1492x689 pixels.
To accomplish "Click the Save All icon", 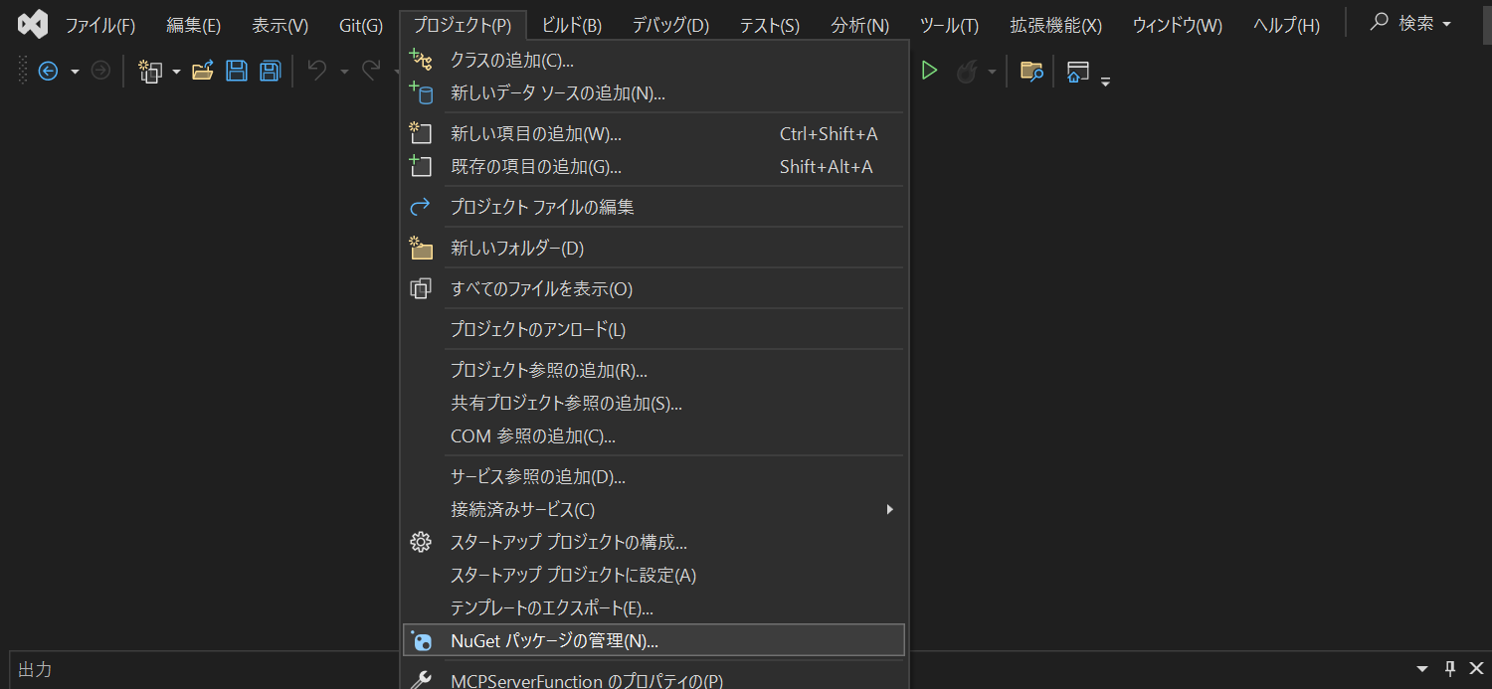I will 270,72.
